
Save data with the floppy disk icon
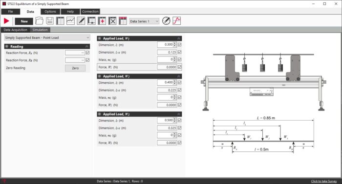pyautogui.click(x=50, y=21)
